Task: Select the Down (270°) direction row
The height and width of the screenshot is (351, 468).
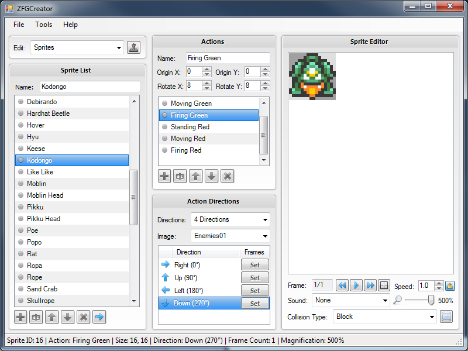Action: (x=214, y=303)
